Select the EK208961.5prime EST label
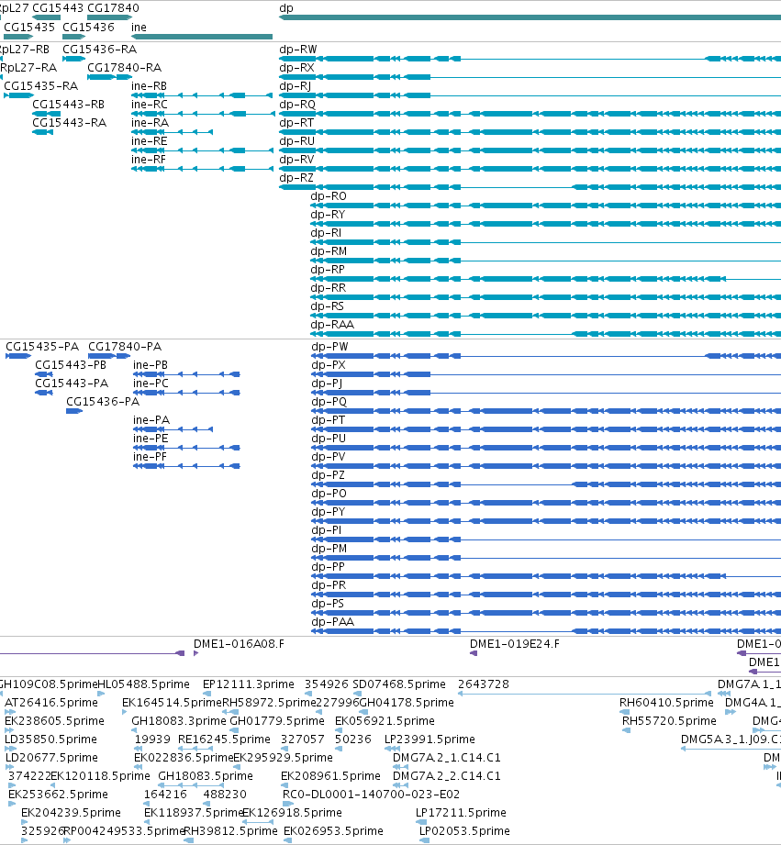Screen dimensions: 781x845 [x=330, y=775]
